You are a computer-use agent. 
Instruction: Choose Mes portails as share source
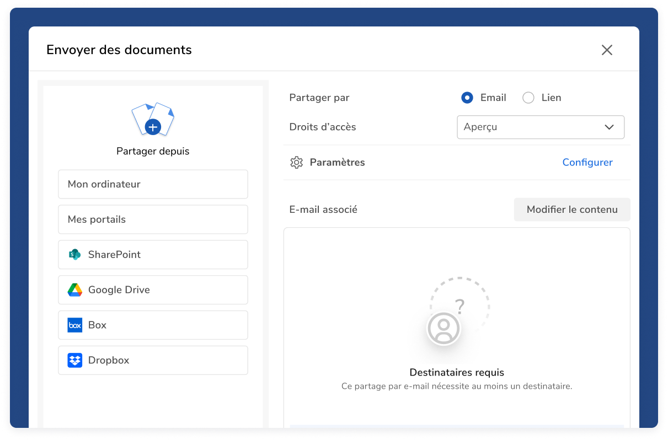click(x=153, y=219)
